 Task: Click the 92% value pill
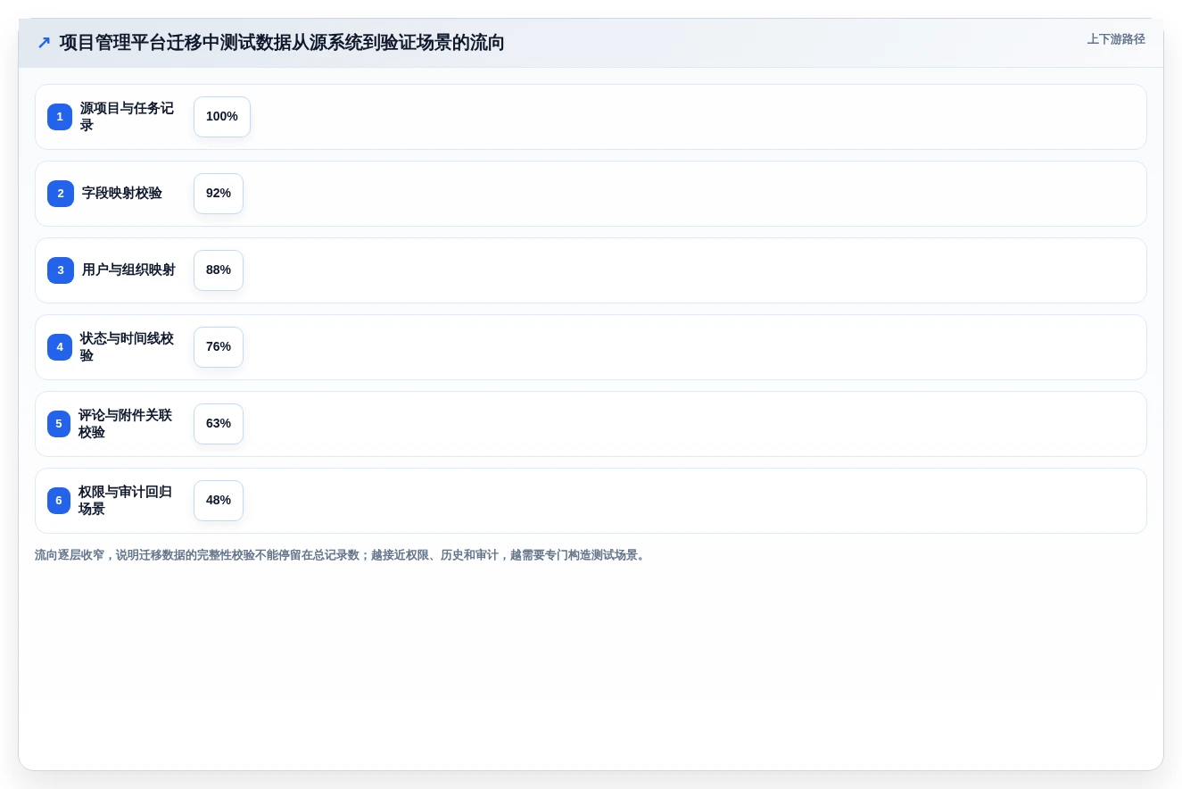coord(219,194)
